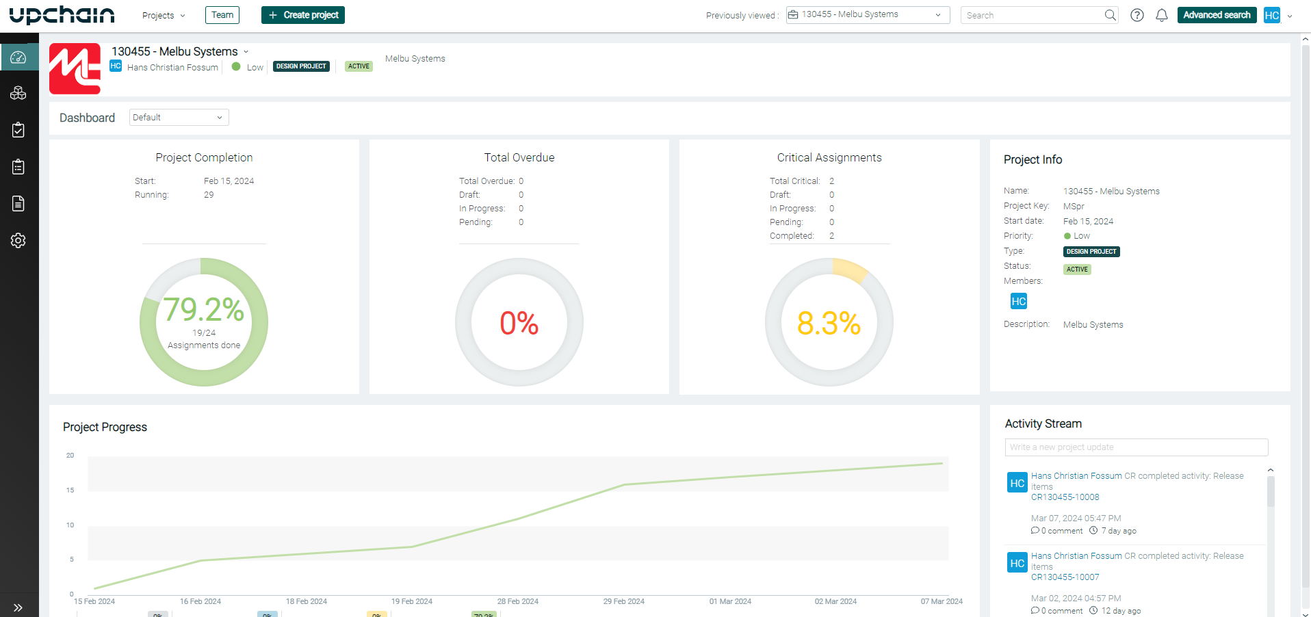The width and height of the screenshot is (1311, 617).
Task: Open the documents sidebar icon
Action: pos(18,204)
